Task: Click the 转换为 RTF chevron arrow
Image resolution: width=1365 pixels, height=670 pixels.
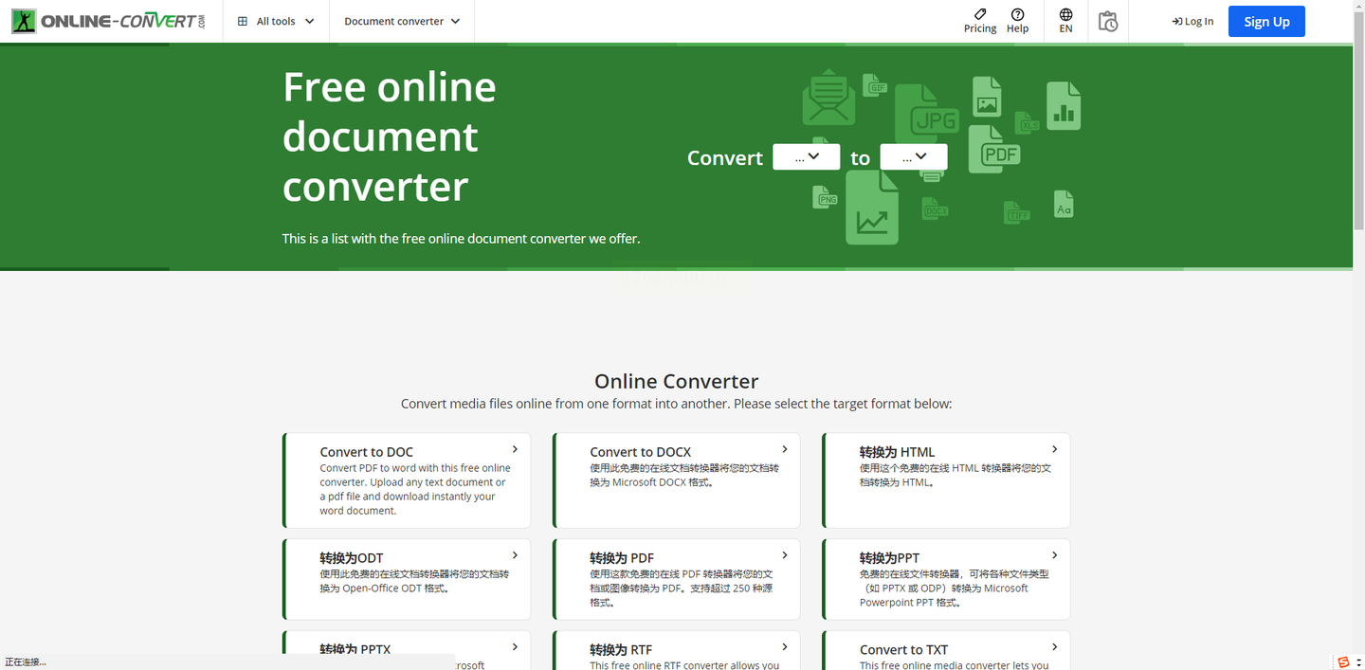Action: [x=785, y=646]
